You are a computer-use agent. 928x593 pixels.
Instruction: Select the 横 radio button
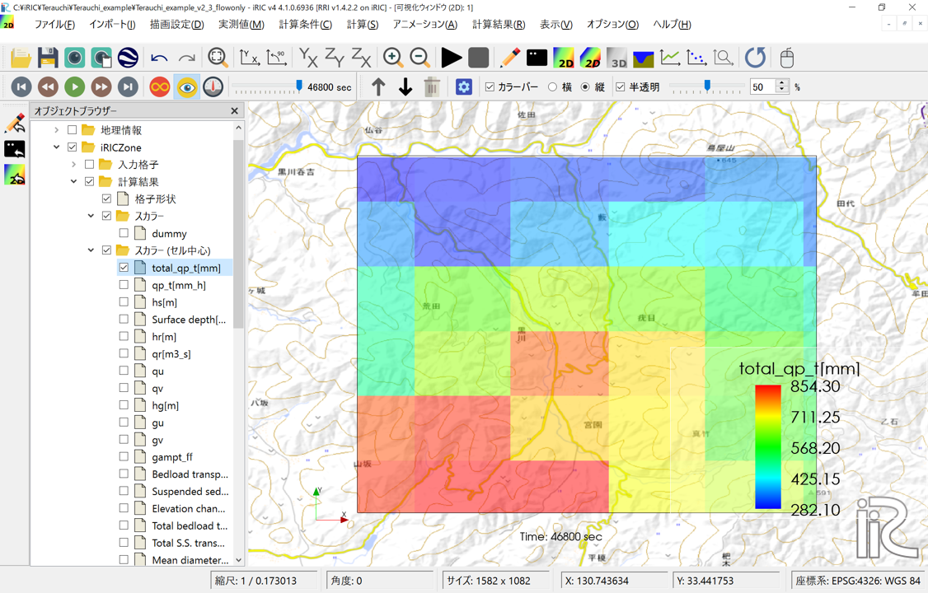pyautogui.click(x=553, y=87)
